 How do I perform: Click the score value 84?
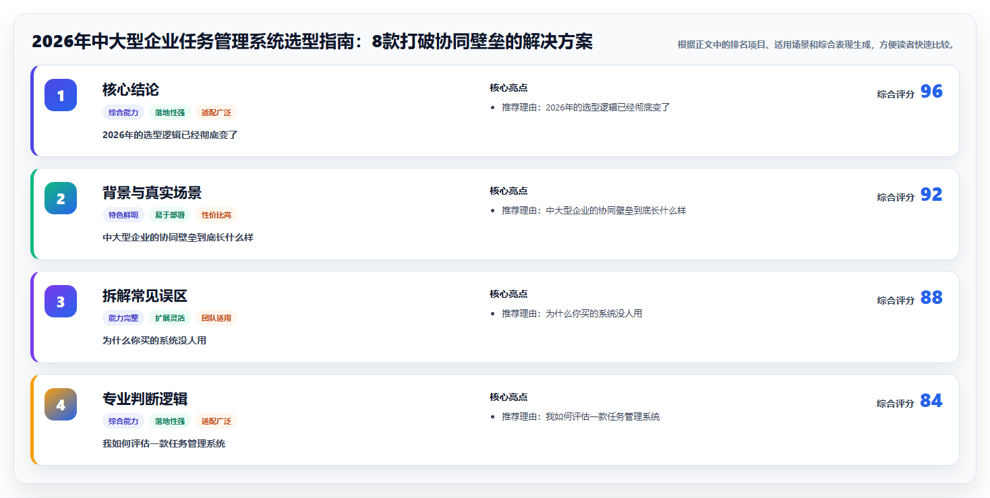[931, 401]
